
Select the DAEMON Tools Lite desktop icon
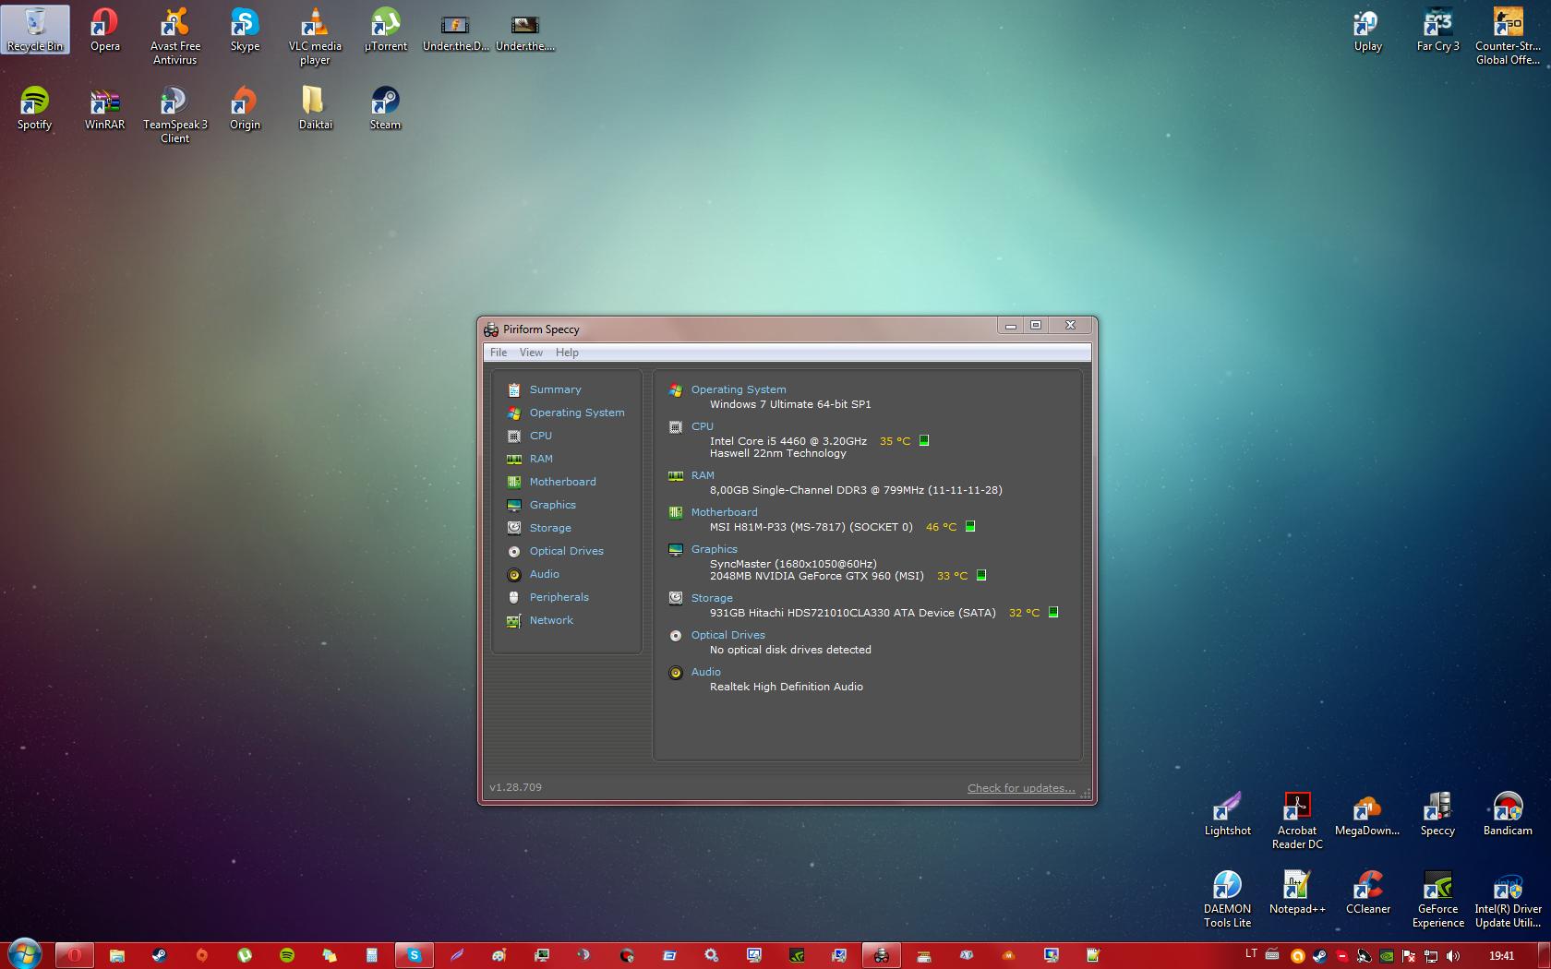[x=1227, y=899]
